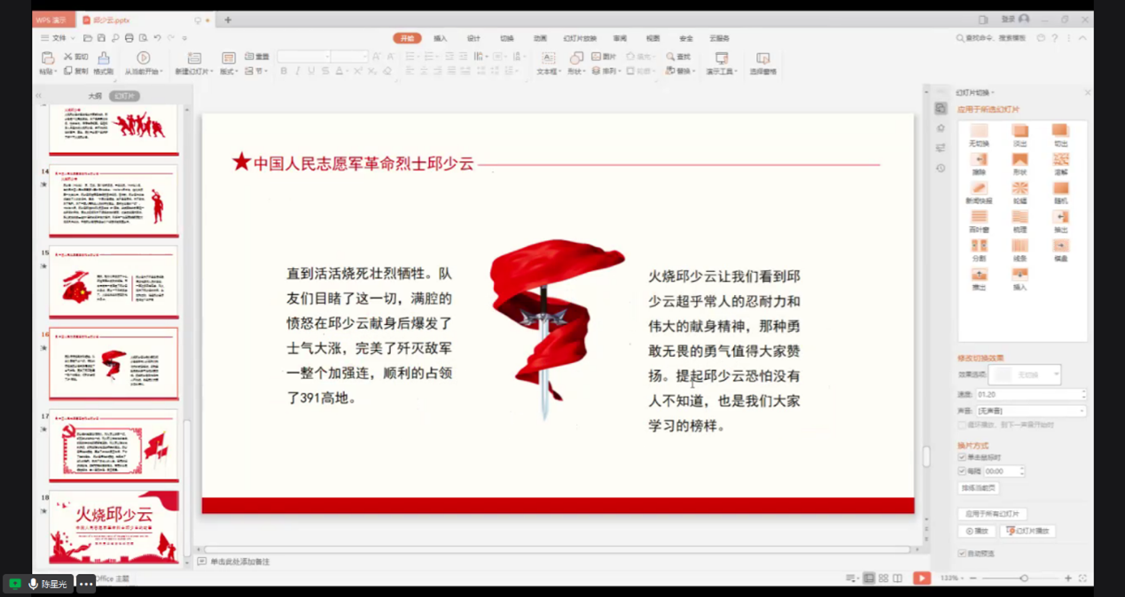Viewport: 1125px width, 597px height.
Task: Toggle the 自动预览 checkbox
Action: 962,554
